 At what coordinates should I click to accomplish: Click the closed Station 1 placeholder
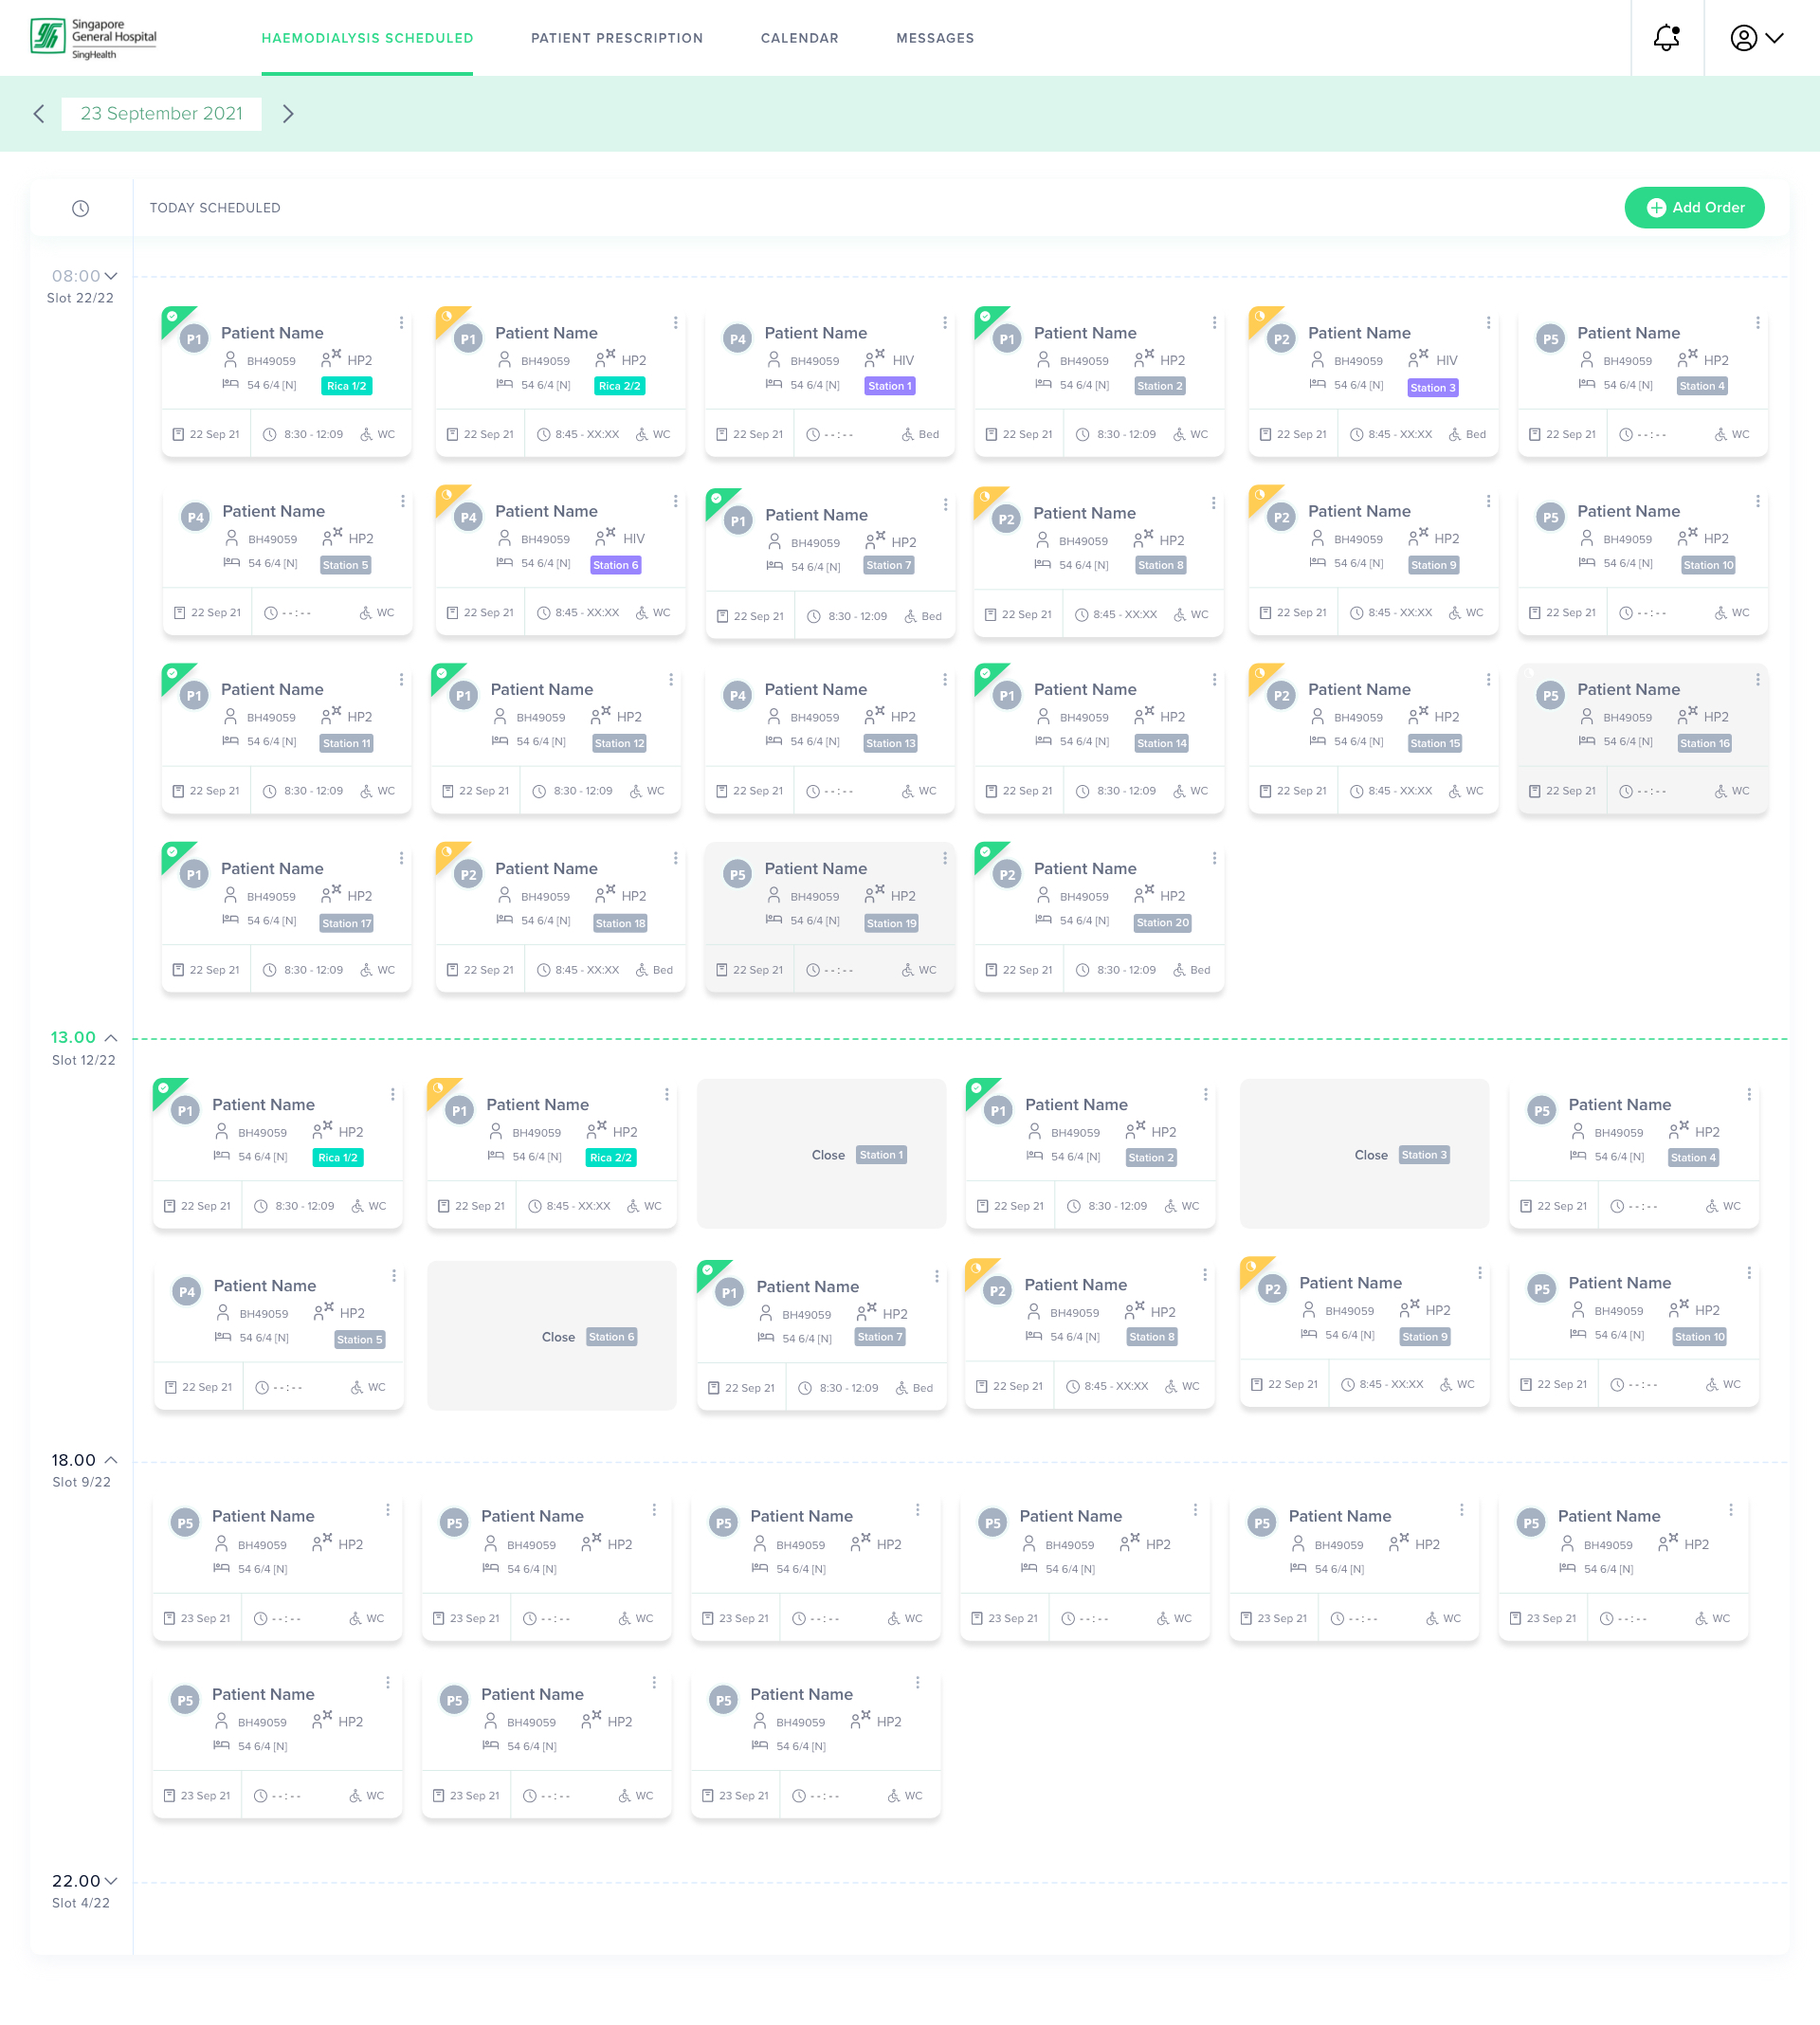tap(821, 1154)
